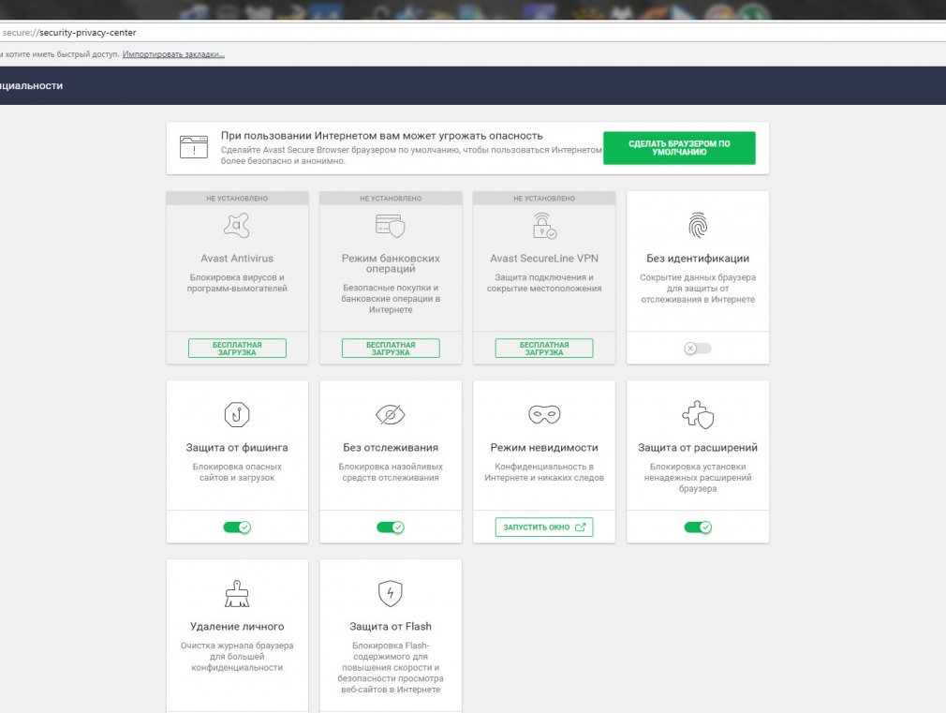The height and width of the screenshot is (713, 946).
Task: Click the Защита от расширений heading
Action: tap(698, 447)
